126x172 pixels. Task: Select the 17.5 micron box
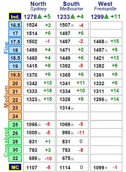15,42
